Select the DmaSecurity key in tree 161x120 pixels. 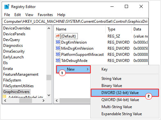click(x=14, y=51)
